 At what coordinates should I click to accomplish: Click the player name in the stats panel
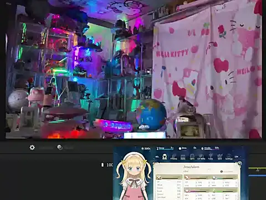click(x=191, y=167)
